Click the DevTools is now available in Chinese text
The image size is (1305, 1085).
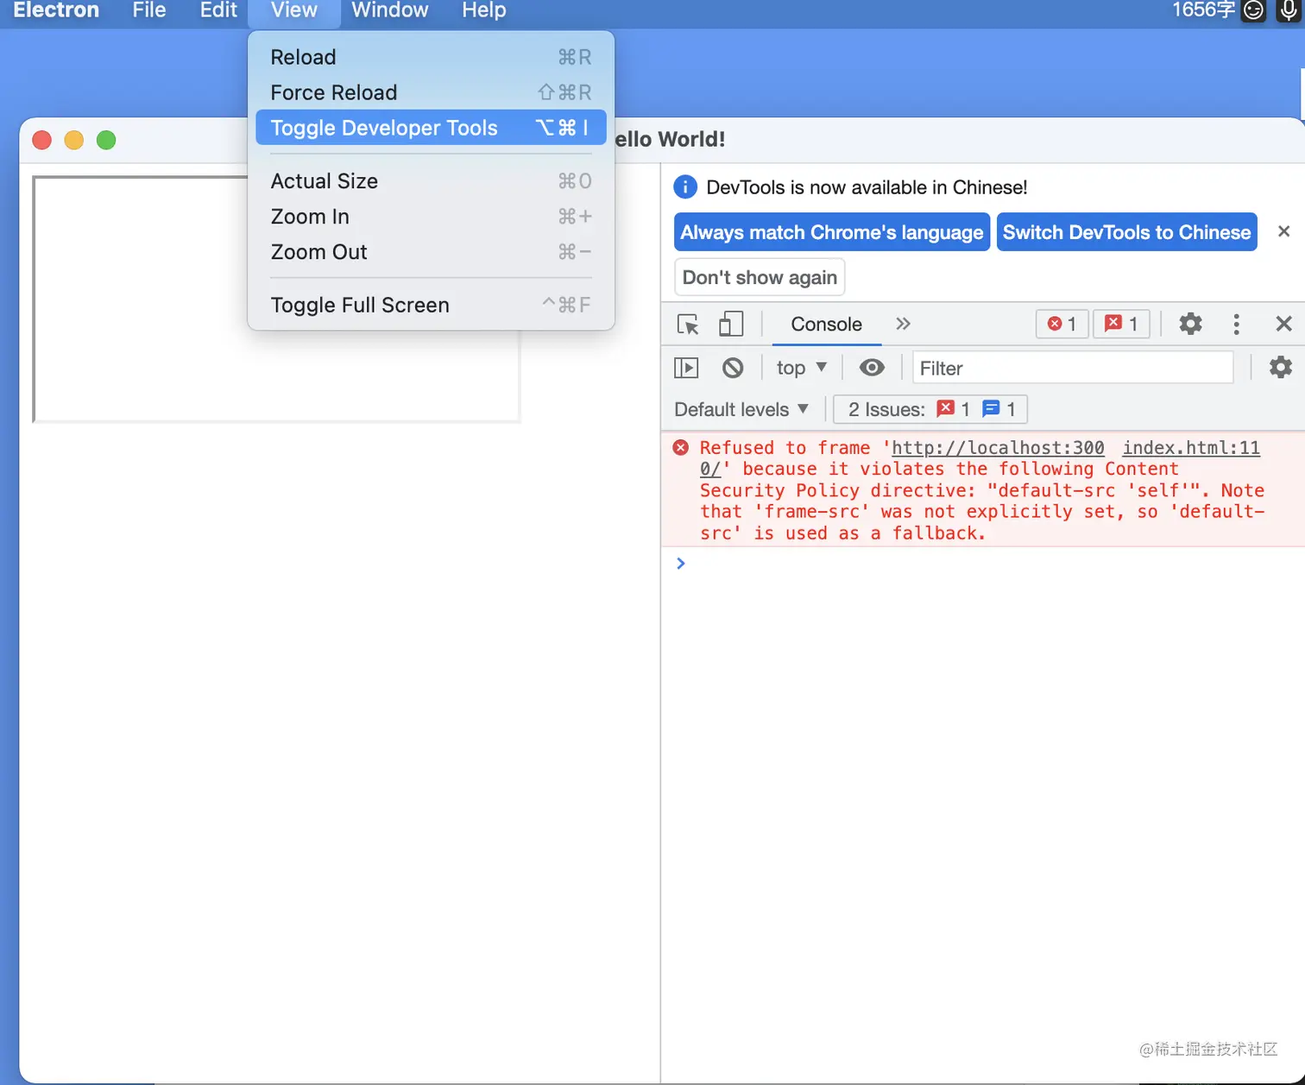tap(867, 187)
